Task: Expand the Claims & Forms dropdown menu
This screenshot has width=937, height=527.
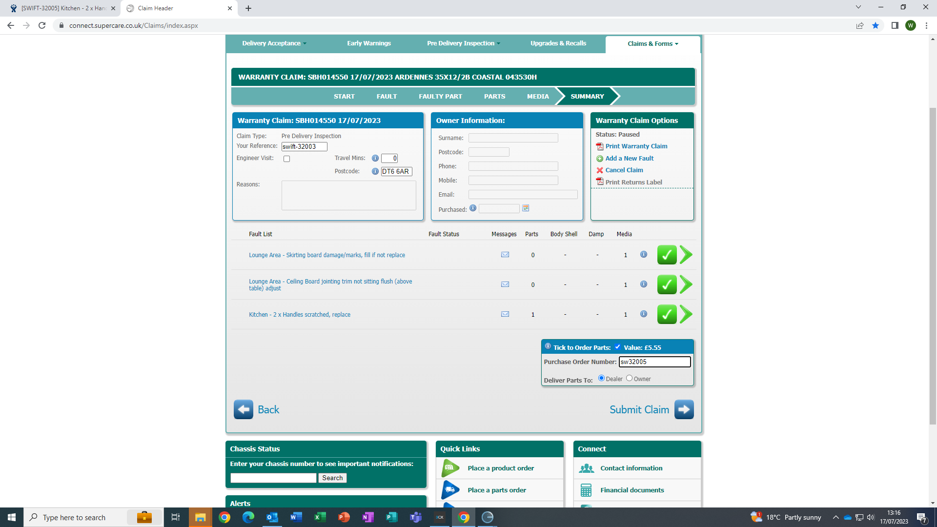Action: coord(652,44)
